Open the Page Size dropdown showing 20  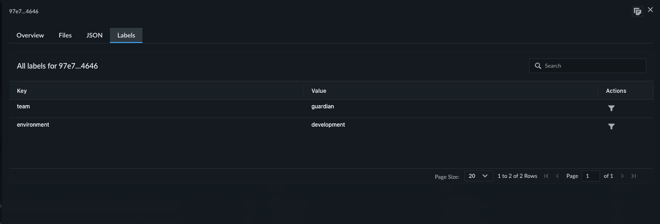(x=478, y=176)
